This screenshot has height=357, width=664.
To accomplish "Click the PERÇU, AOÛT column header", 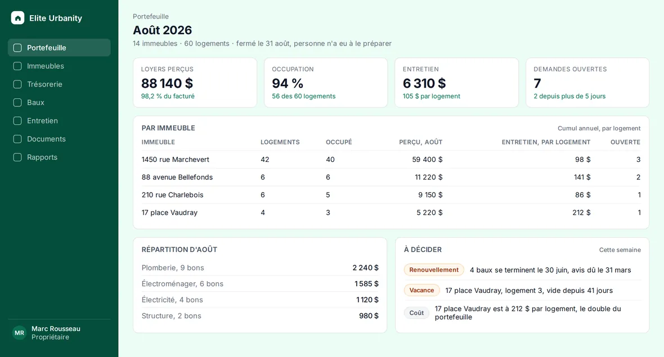I will click(420, 142).
